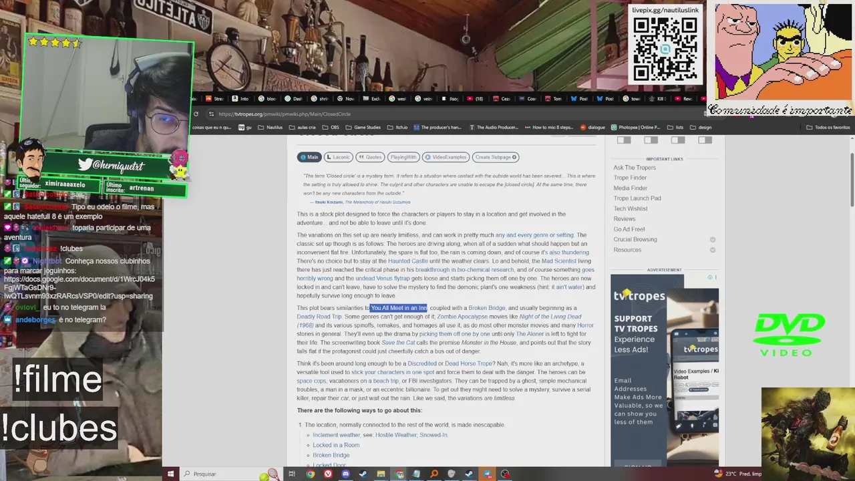Open 'Photopea | Online P...' bookmark
855x481 pixels.
pos(635,127)
